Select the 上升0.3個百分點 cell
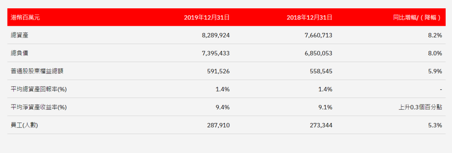 pos(420,108)
